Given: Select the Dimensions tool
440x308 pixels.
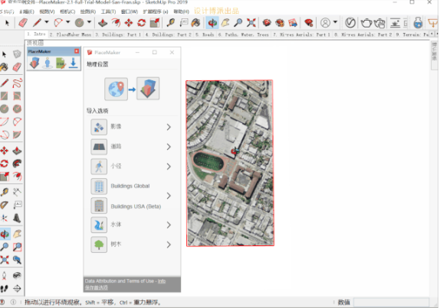Looking at the screenshot, I should click(17, 192).
